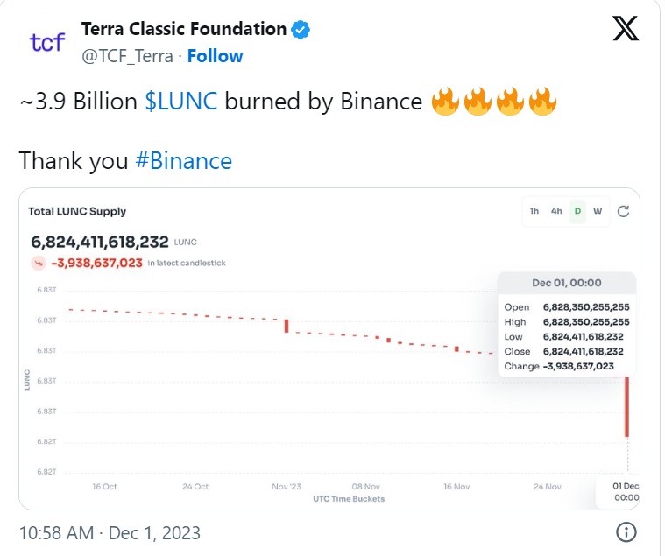Screen dimensions: 665x556
Task: Open the #Binance hashtag link
Action: coord(184,161)
